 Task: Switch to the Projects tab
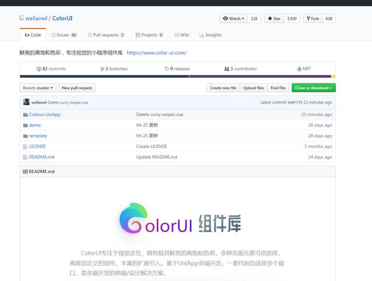(x=149, y=35)
